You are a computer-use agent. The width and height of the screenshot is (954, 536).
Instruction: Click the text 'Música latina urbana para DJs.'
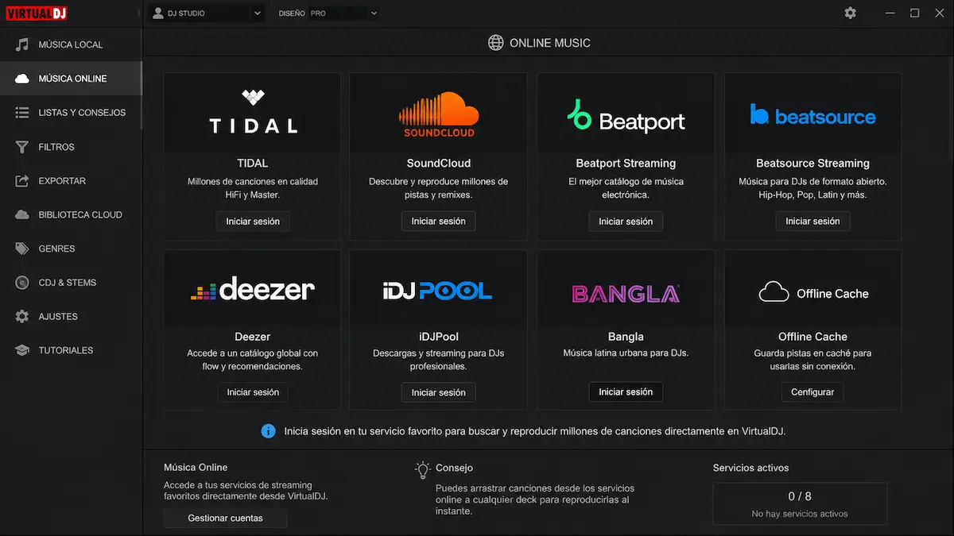coord(626,353)
